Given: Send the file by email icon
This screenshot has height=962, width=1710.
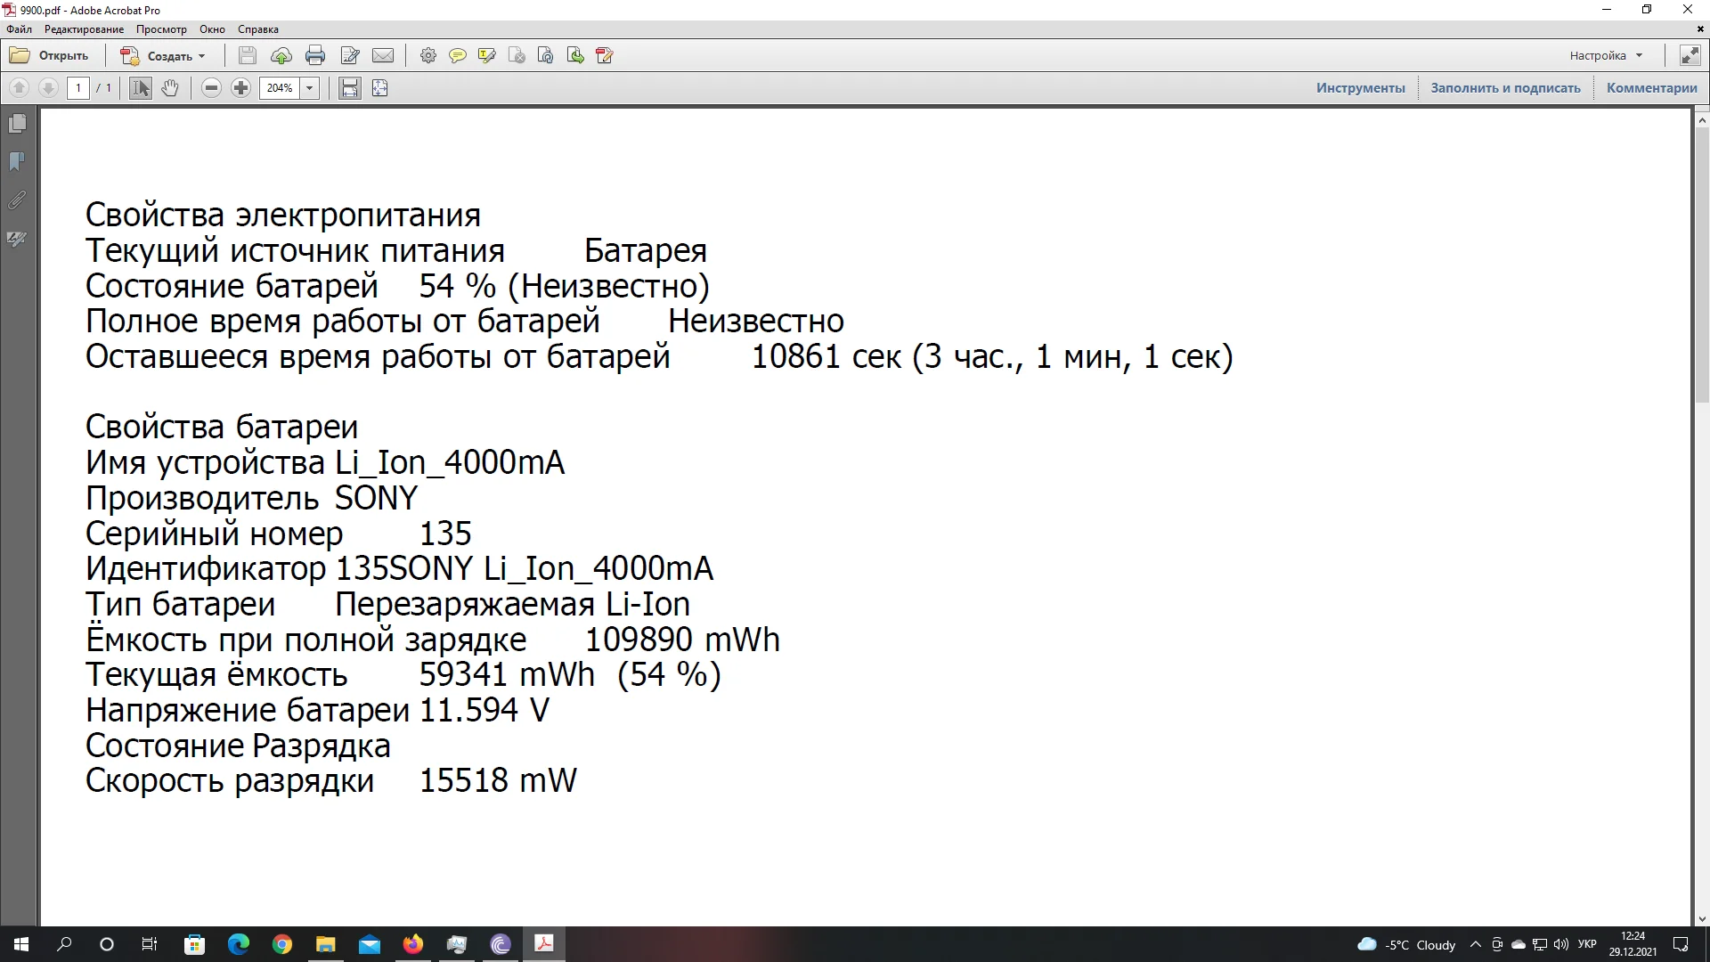Looking at the screenshot, I should 383,56.
